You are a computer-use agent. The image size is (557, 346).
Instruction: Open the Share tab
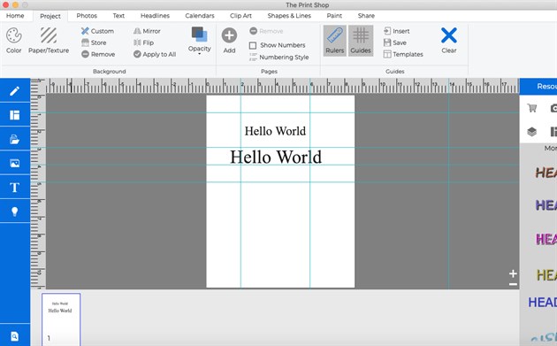[366, 16]
